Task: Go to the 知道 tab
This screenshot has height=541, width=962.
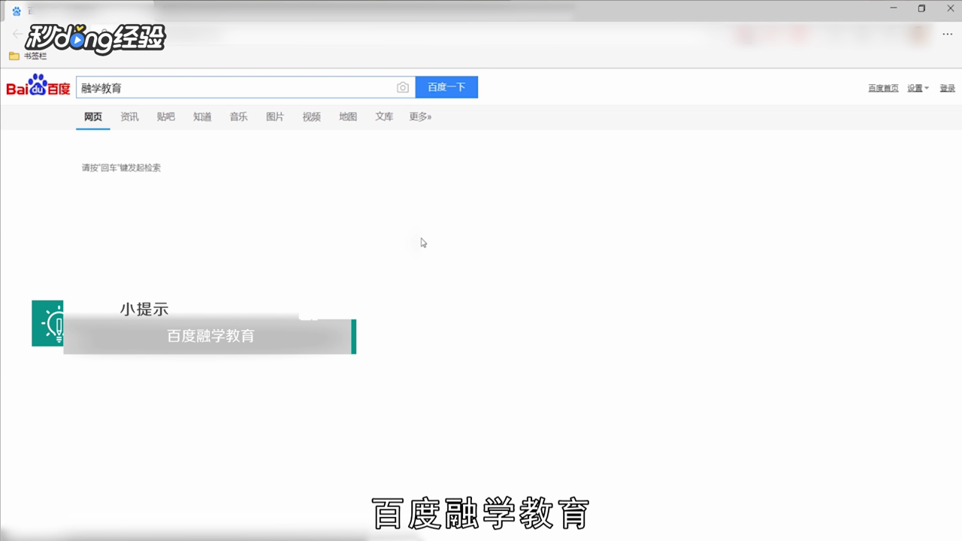Action: (202, 116)
